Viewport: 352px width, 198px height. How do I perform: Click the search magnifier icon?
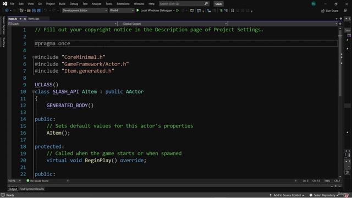[206, 4]
